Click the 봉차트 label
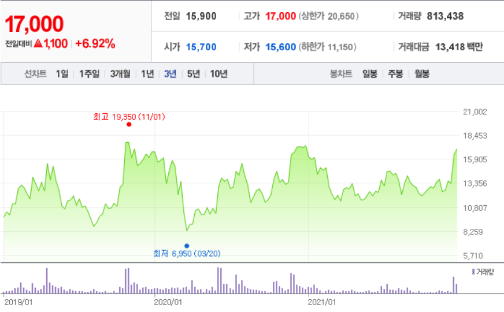Viewport: 504px width, 312px height. [341, 74]
